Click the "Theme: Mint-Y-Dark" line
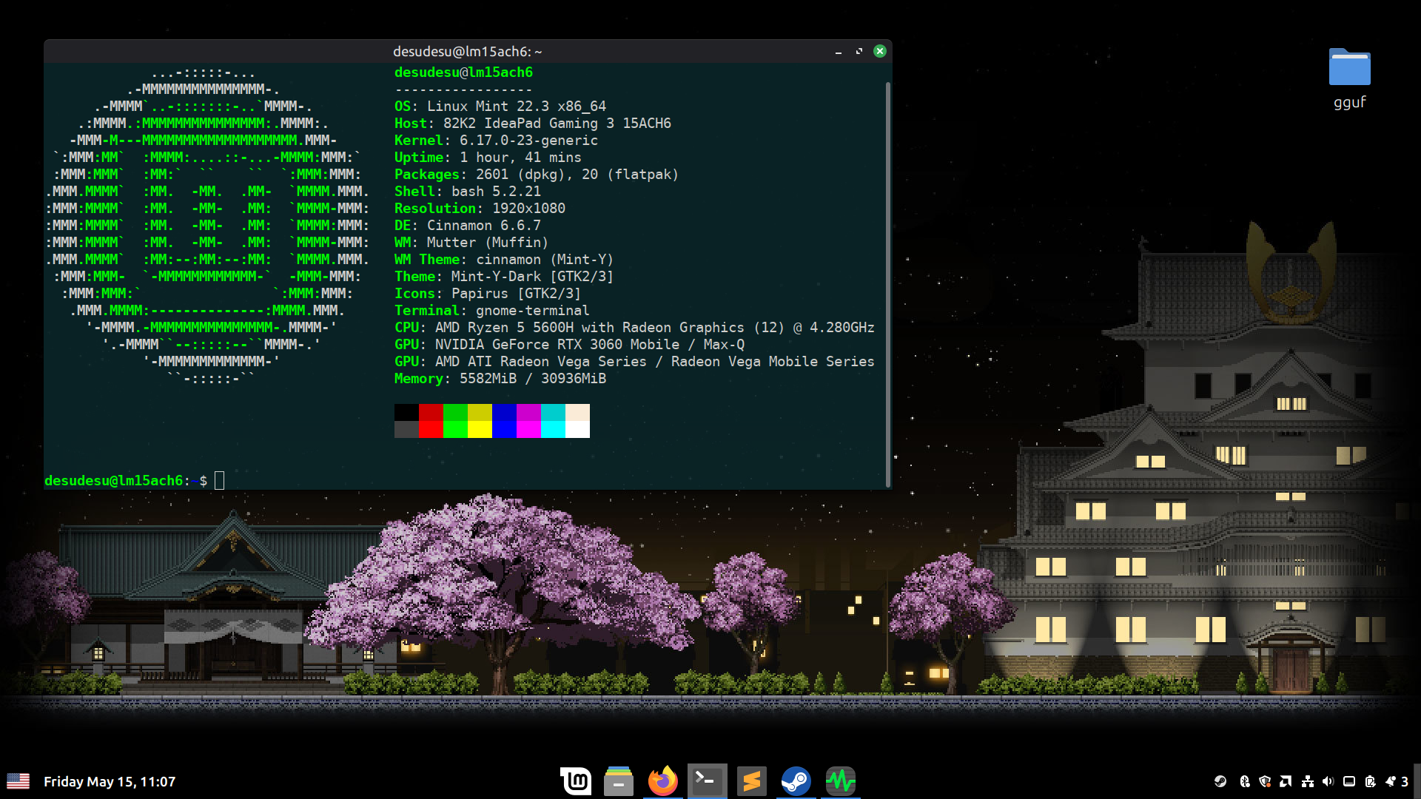The width and height of the screenshot is (1421, 799). click(x=504, y=277)
